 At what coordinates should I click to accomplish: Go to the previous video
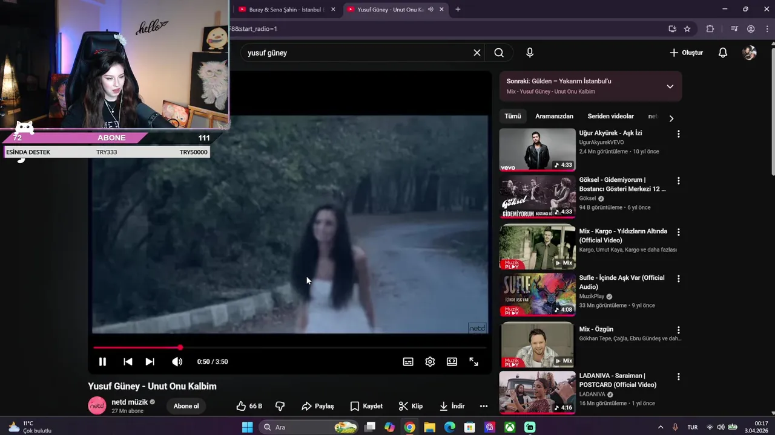[128, 362]
